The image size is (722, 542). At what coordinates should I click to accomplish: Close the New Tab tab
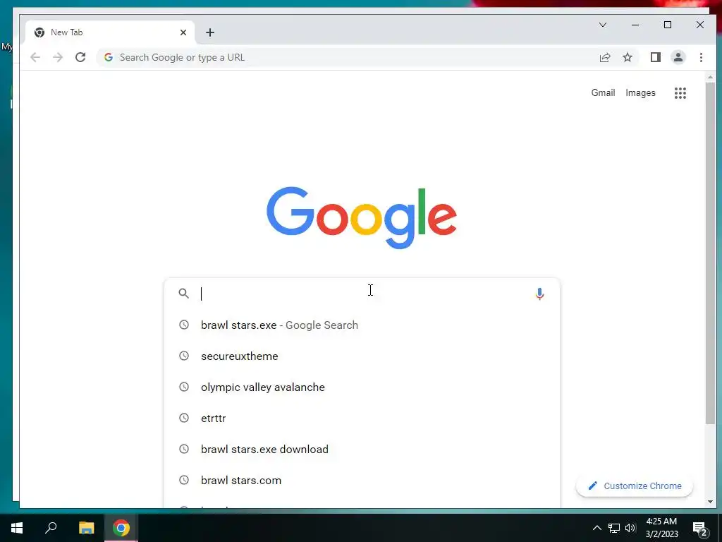(183, 32)
